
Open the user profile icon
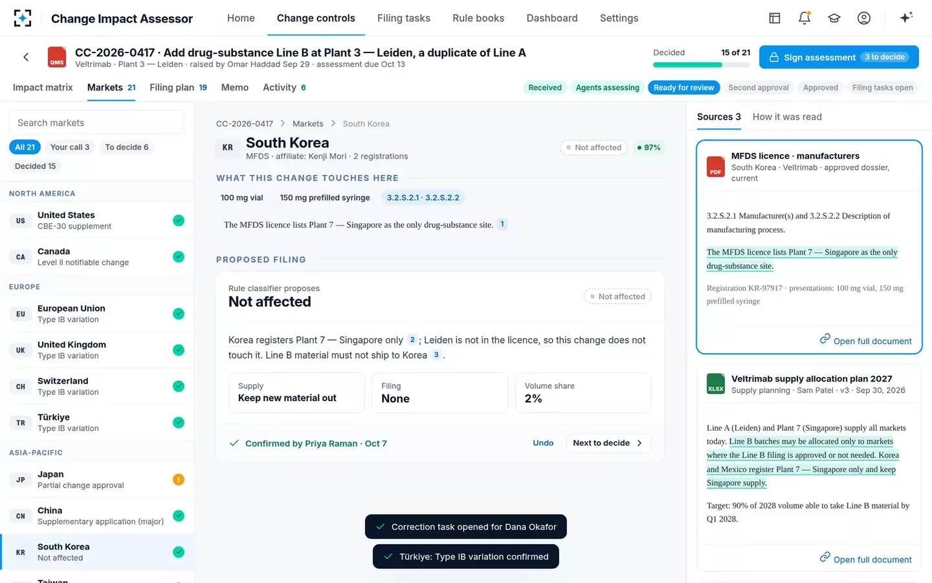coord(864,18)
